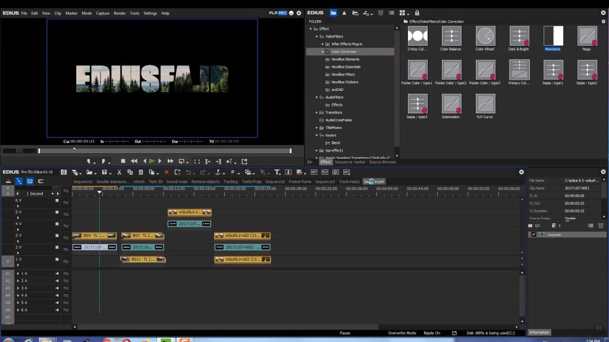Toggle the Layouter checkbox in Information panel
The width and height of the screenshot is (609, 342).
533,235
